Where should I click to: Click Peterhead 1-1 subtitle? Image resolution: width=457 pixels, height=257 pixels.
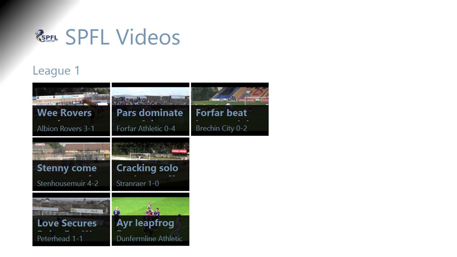60,239
